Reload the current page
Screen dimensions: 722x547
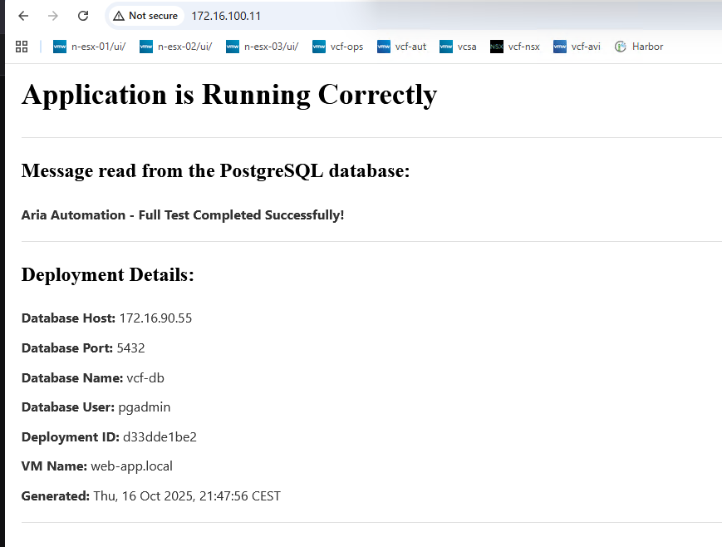[83, 16]
